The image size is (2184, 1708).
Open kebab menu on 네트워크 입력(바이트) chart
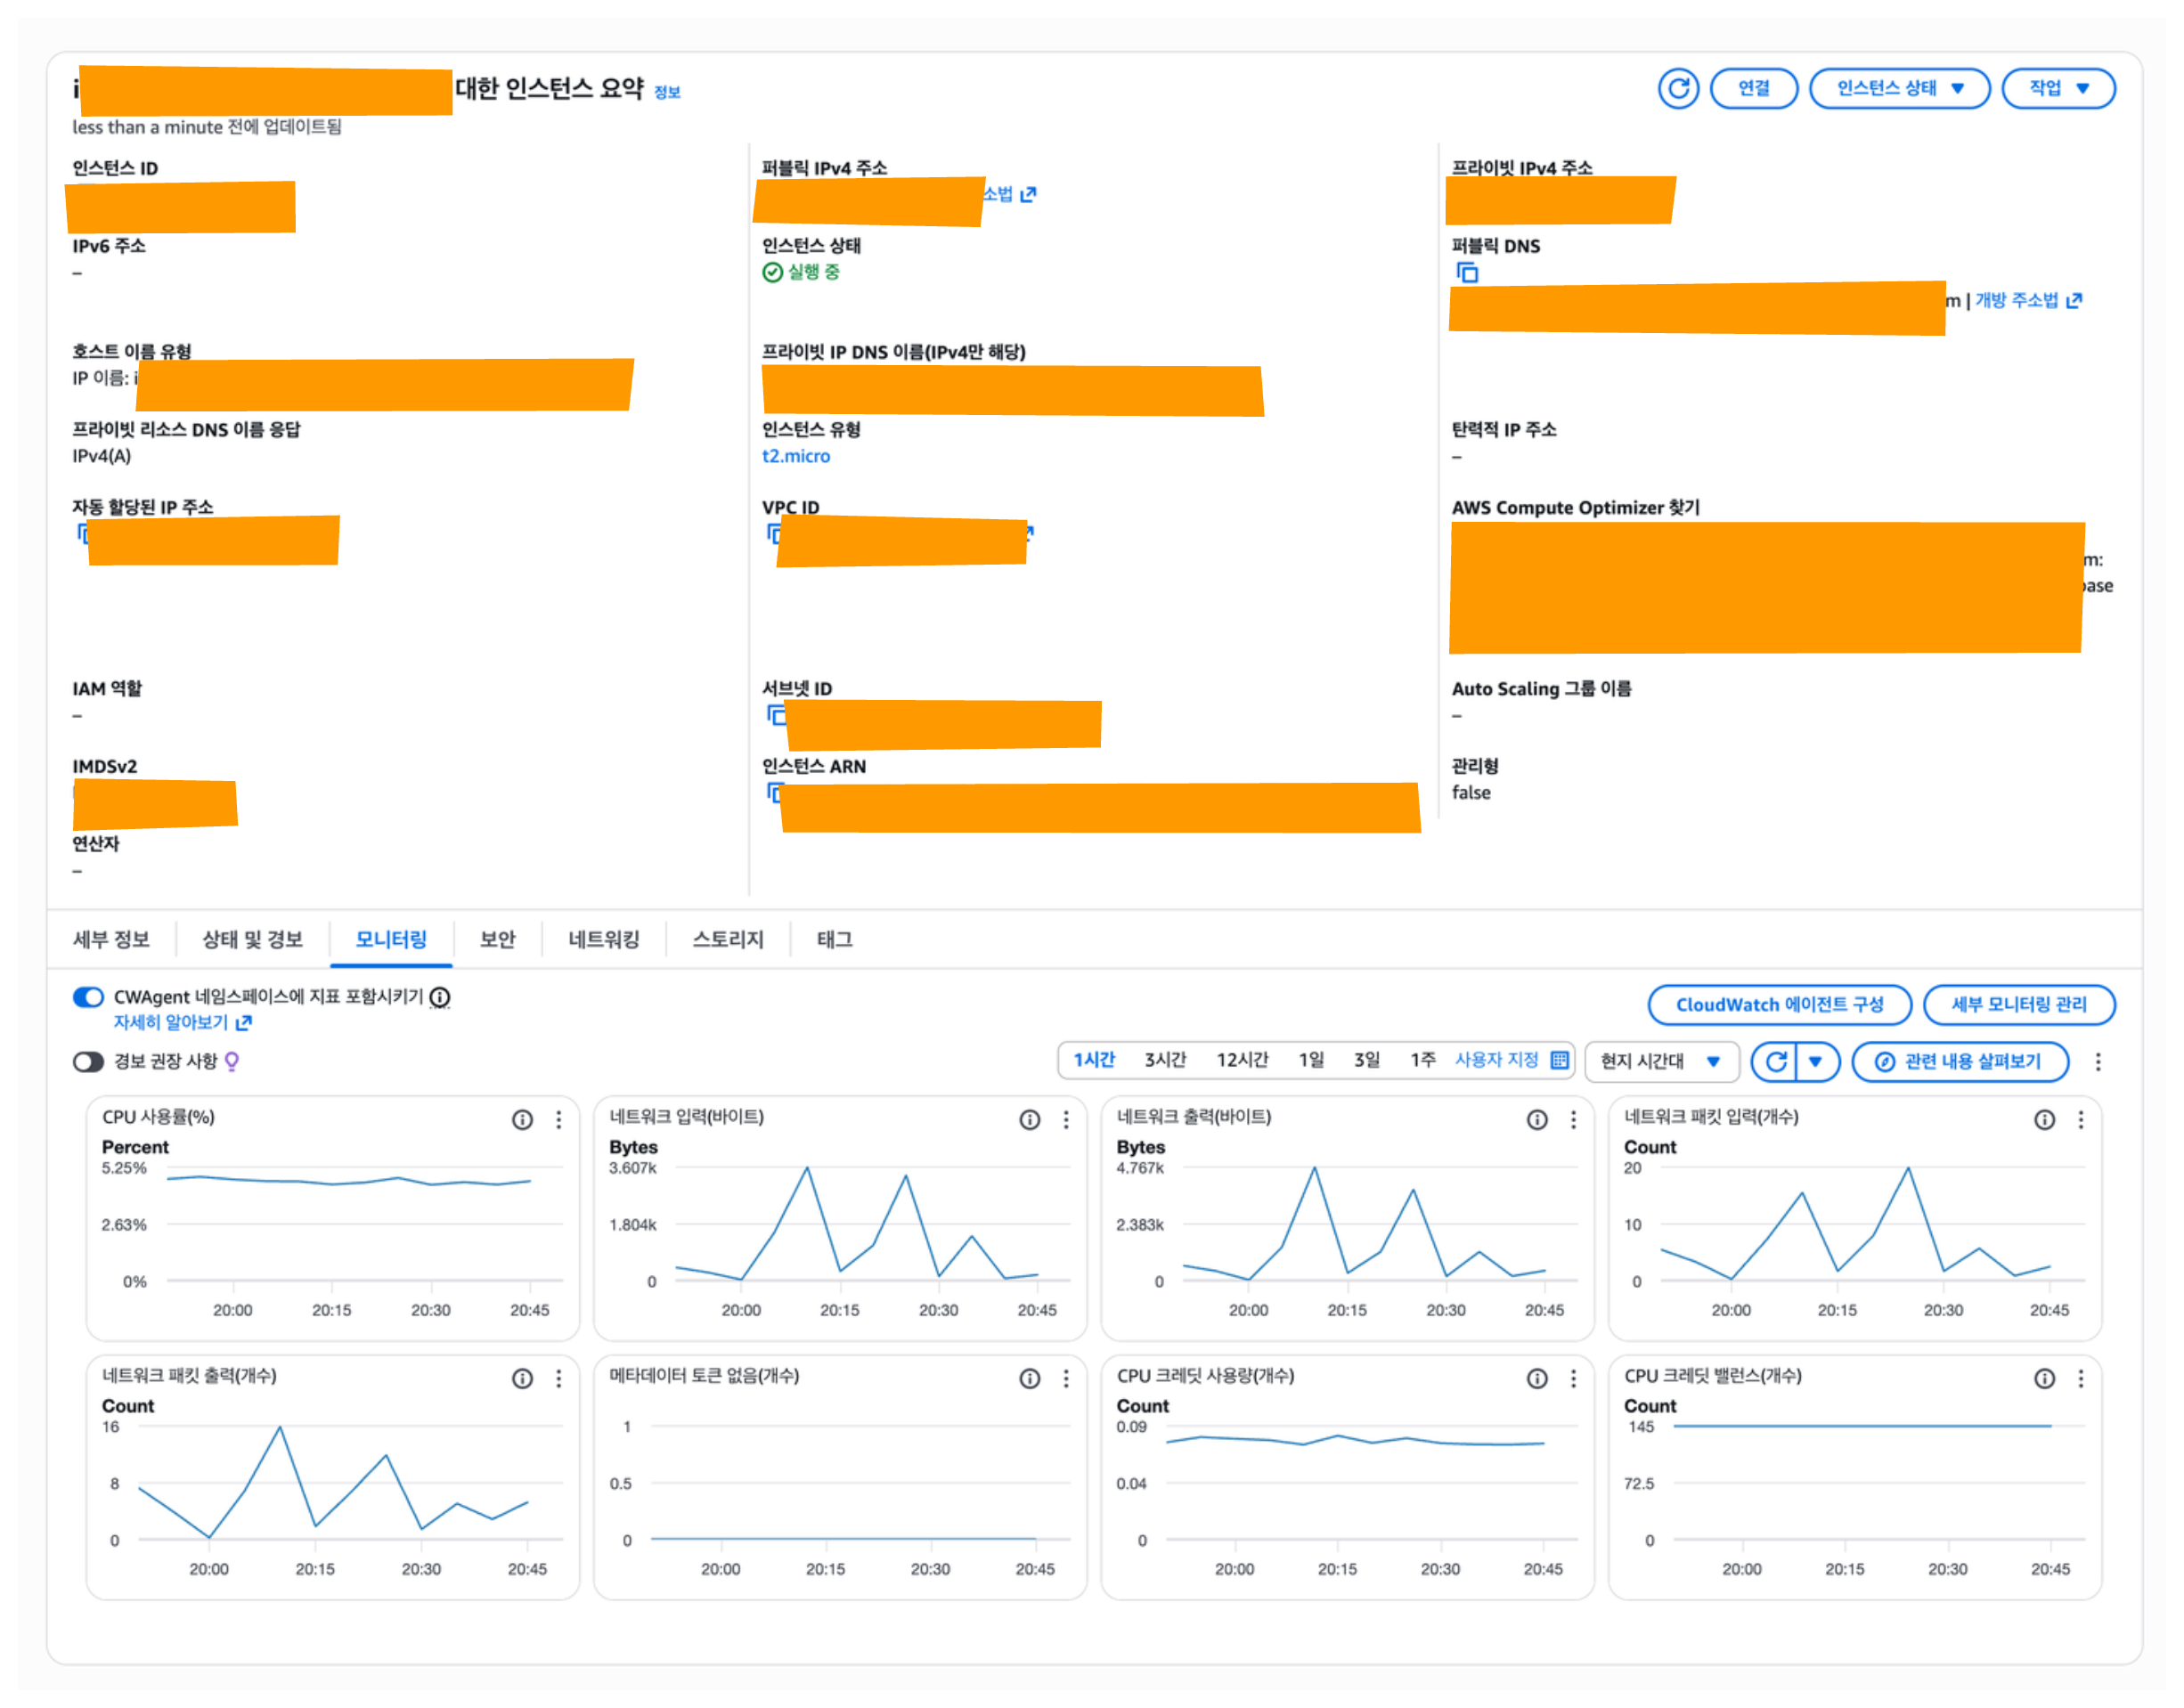click(1066, 1119)
